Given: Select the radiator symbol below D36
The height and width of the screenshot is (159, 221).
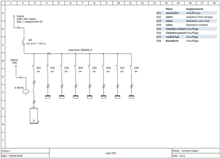Looking at the screenshot, I should [104, 97].
